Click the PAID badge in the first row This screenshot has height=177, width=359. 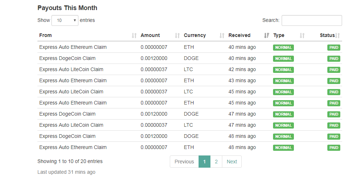(x=334, y=47)
